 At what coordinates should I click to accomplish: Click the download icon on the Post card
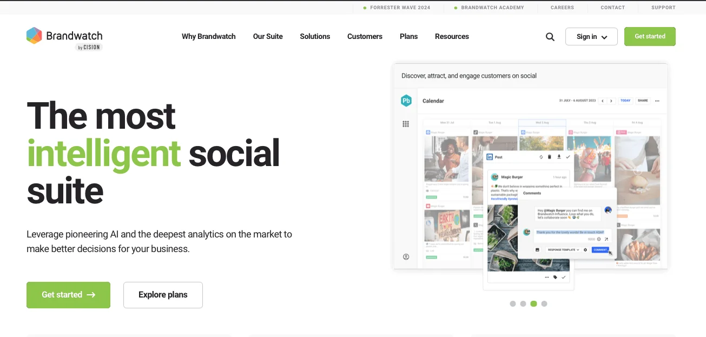pyautogui.click(x=559, y=157)
